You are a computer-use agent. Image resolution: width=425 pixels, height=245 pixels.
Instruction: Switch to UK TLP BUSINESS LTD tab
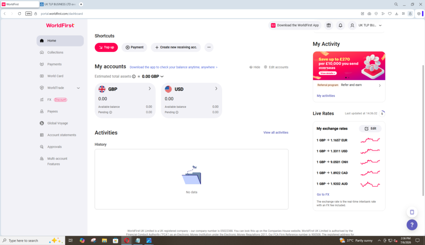point(58,4)
